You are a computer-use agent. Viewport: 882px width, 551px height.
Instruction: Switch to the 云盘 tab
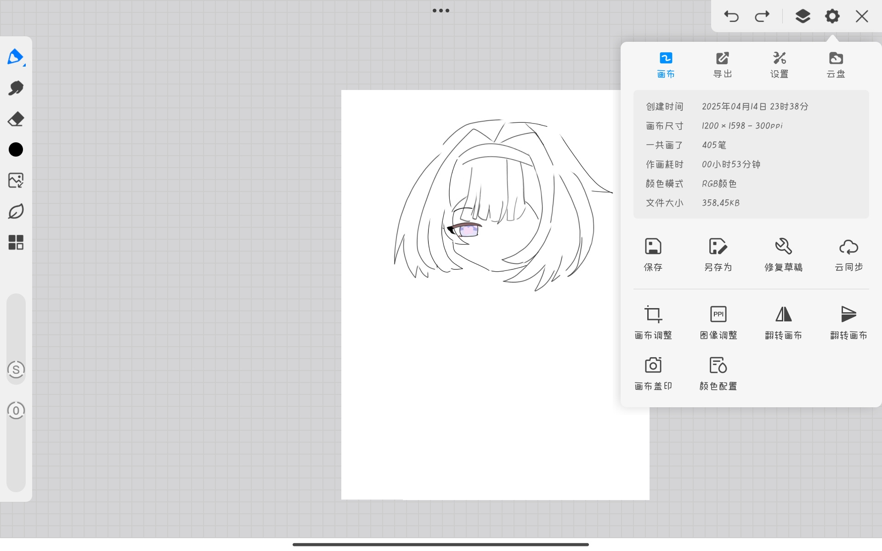(836, 65)
